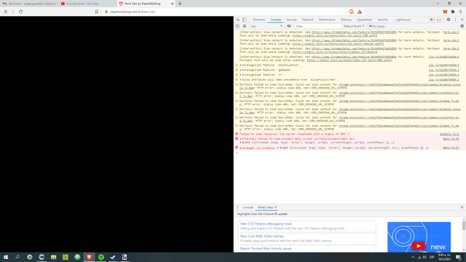Open the Windows Start menu
This screenshot has width=466, height=262.
click(6, 257)
